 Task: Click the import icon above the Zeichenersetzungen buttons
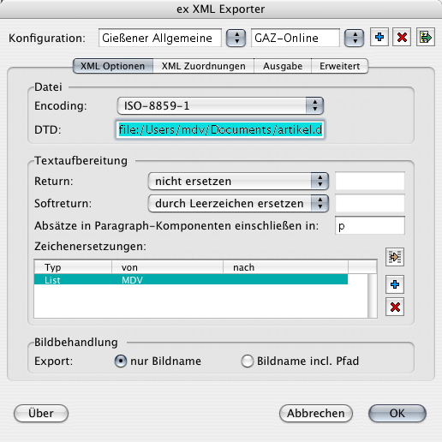(395, 257)
